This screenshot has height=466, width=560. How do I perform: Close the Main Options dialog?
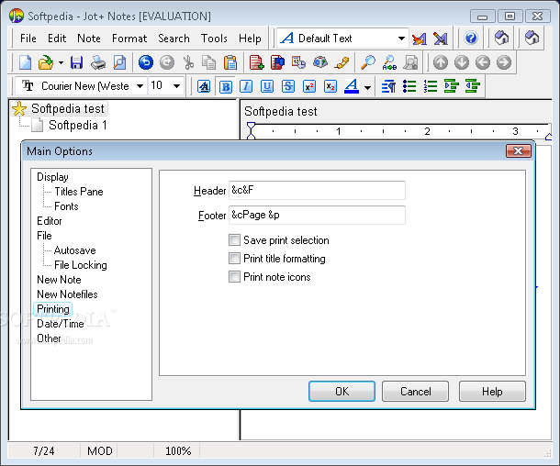pos(519,151)
